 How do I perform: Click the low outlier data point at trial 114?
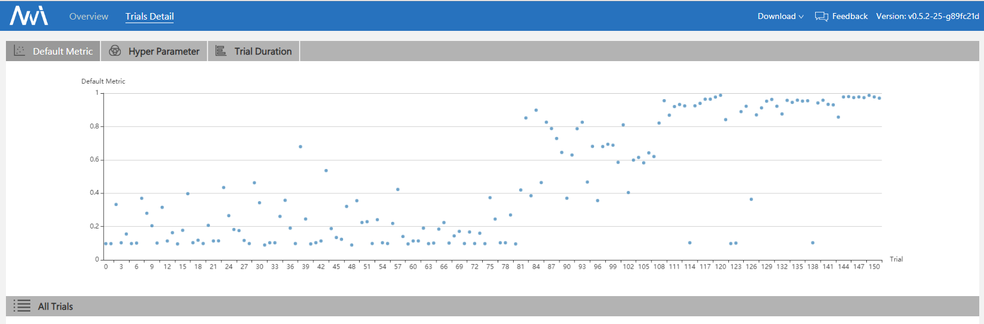690,243
